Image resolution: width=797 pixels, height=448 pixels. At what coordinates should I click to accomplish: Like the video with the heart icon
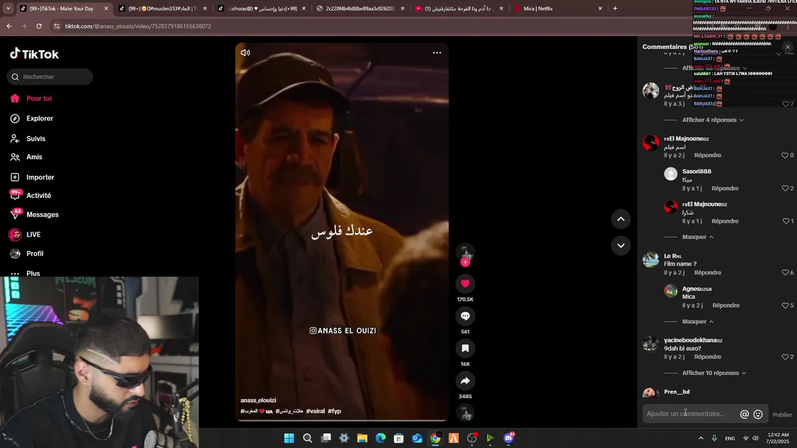click(465, 284)
